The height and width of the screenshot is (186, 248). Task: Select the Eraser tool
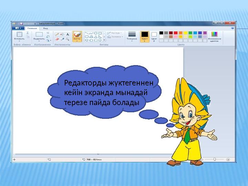(x=57, y=39)
